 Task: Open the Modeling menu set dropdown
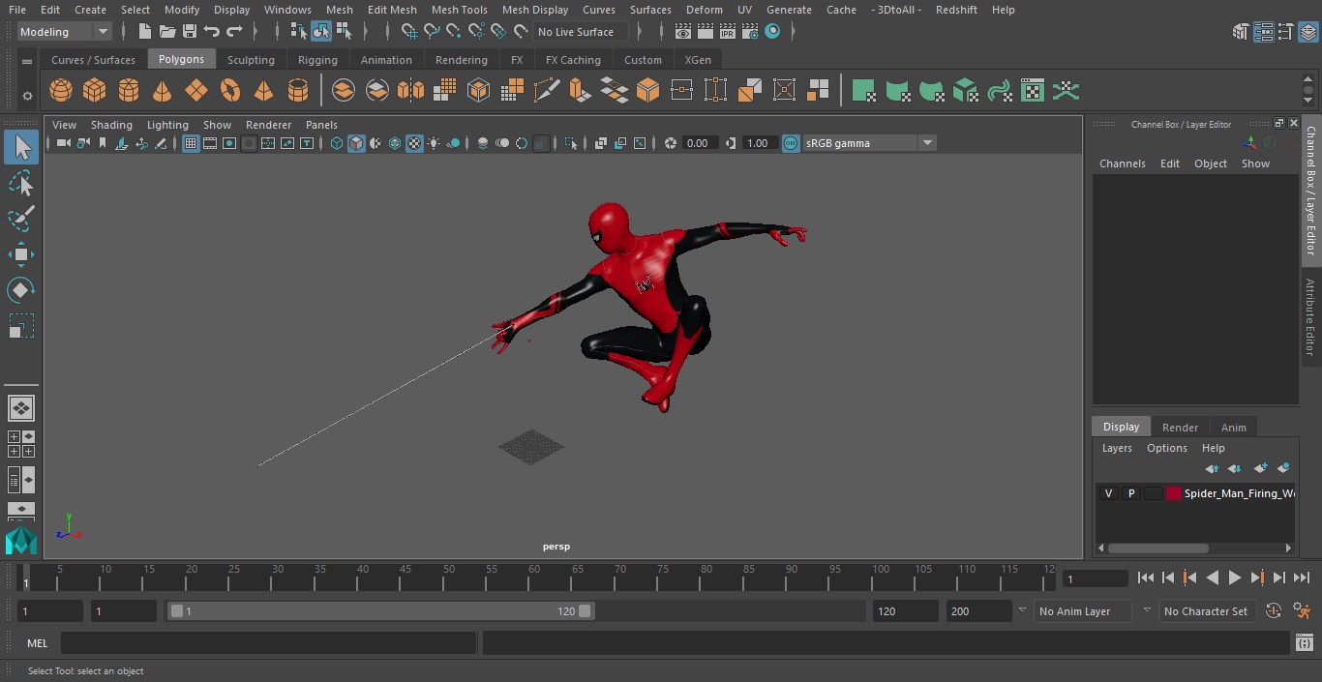click(x=65, y=32)
